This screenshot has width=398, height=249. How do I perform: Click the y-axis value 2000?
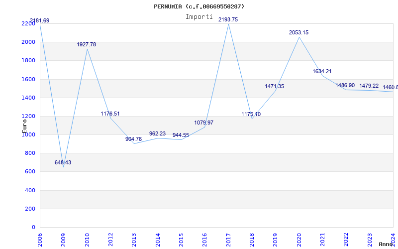point(28,42)
